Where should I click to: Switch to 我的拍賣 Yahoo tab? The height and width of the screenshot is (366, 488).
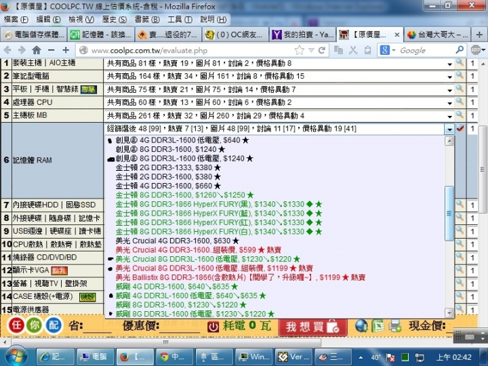pyautogui.click(x=302, y=35)
